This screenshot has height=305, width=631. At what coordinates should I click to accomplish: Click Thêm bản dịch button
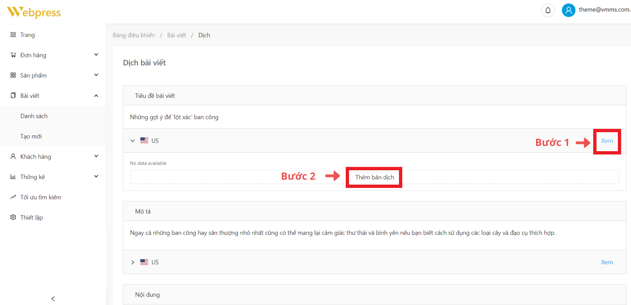(374, 177)
